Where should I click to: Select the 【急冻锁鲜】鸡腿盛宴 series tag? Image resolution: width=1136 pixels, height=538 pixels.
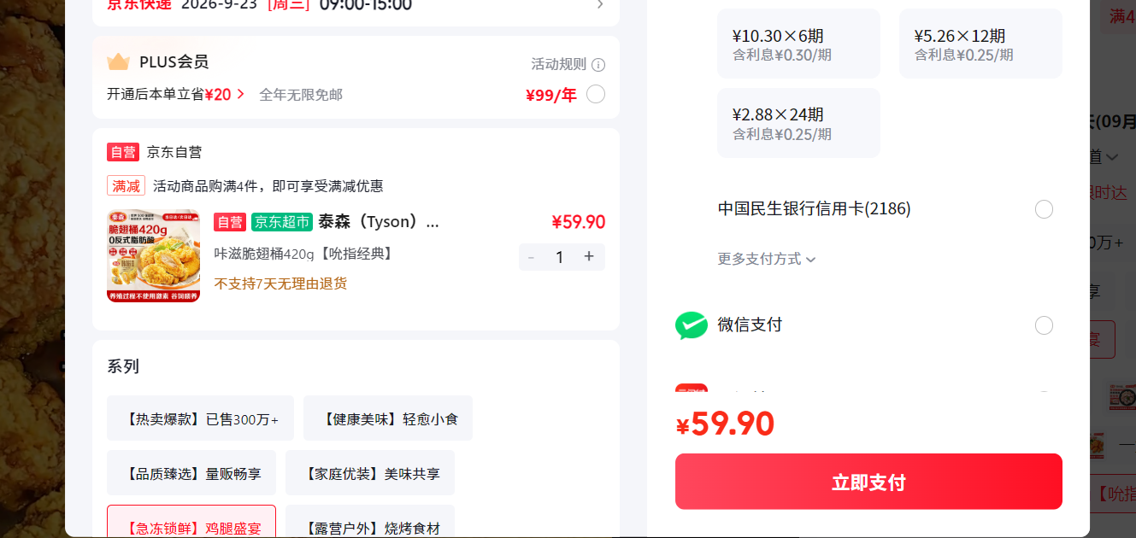(191, 522)
